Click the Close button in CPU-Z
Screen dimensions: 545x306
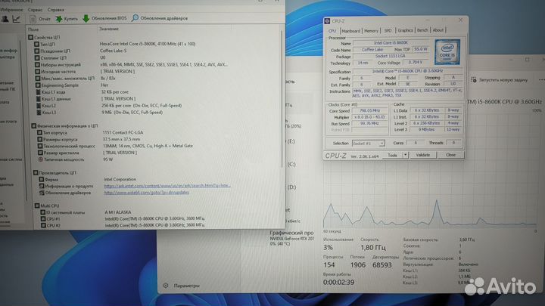tap(450, 155)
